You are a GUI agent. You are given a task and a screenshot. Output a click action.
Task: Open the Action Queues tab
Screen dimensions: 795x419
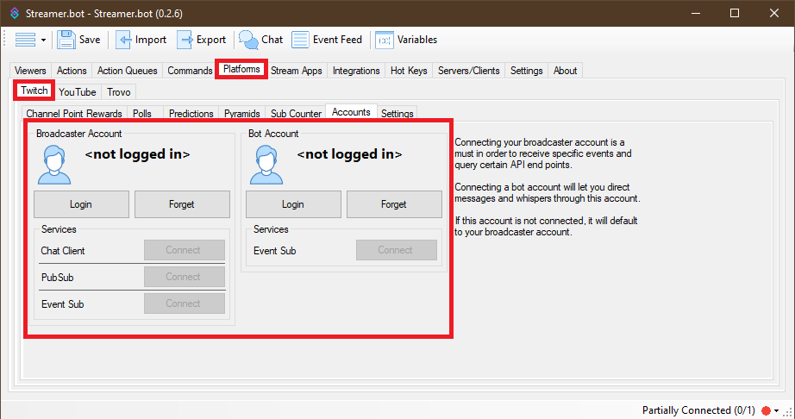pyautogui.click(x=128, y=71)
